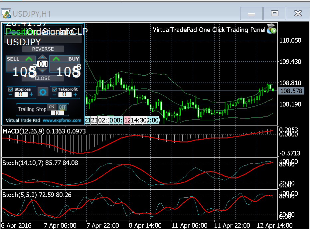Image resolution: width=310 pixels, height=229 pixels.
Task: Open www.expforex.com link
Action: (62, 120)
